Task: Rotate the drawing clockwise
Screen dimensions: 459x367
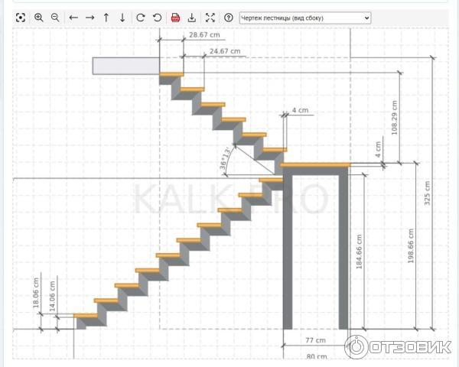Action: coord(141,18)
